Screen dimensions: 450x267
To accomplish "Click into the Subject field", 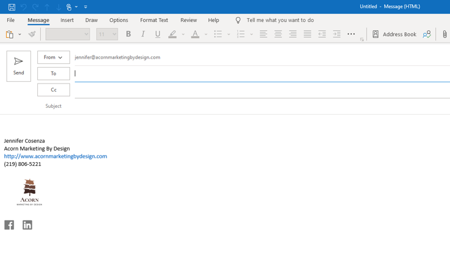I will pyautogui.click(x=262, y=106).
